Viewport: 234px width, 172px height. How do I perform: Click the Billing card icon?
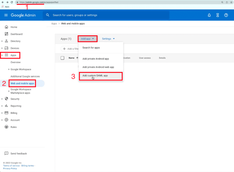(6, 113)
